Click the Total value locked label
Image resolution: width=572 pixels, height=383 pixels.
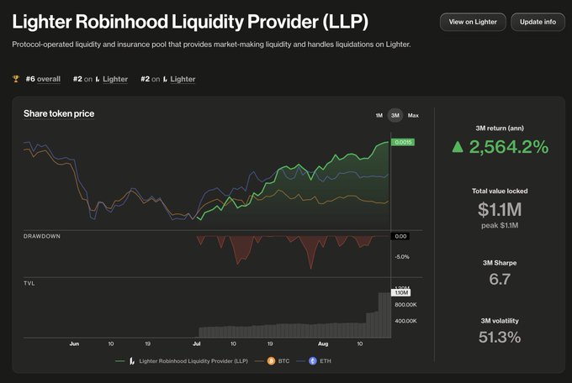click(500, 191)
